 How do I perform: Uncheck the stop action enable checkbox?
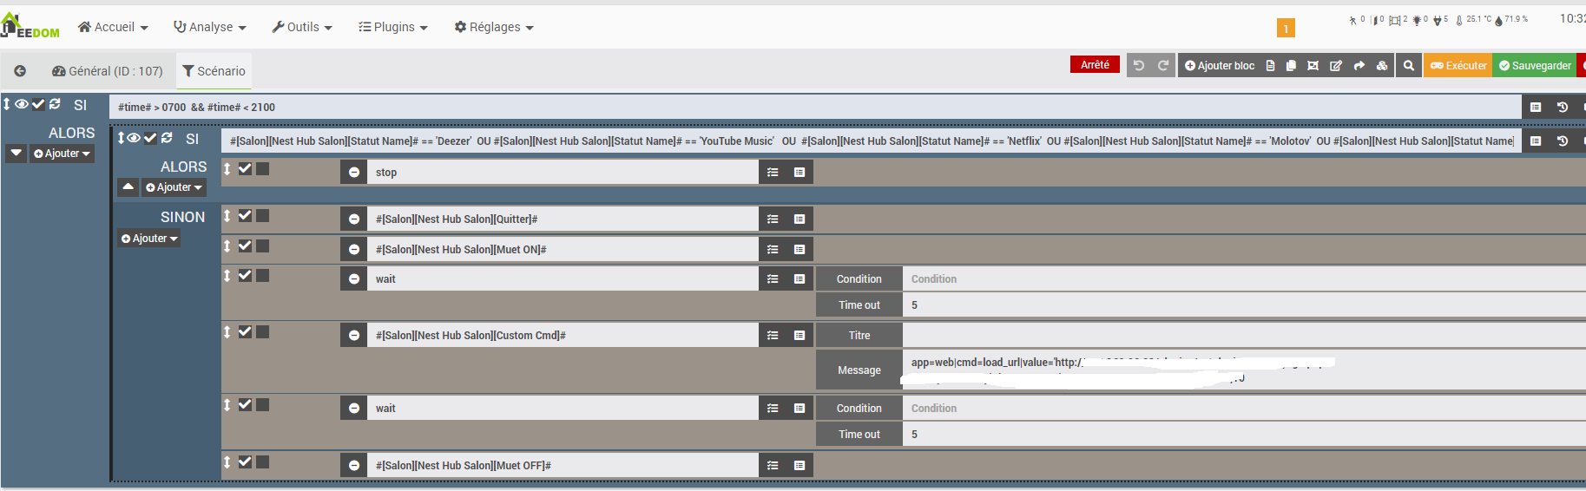click(245, 168)
